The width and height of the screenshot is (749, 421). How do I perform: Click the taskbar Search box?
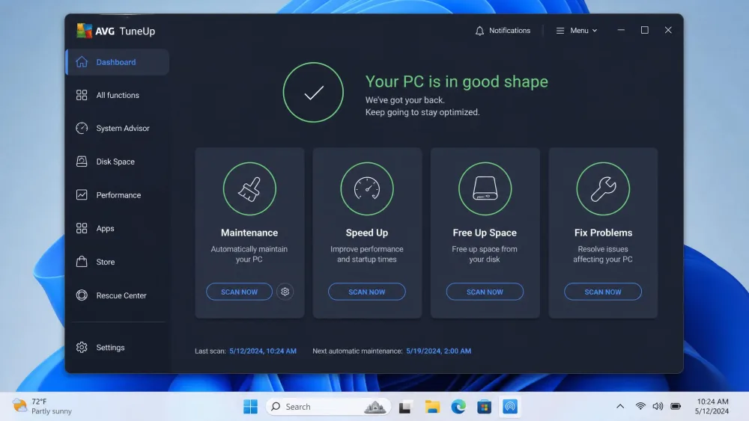pos(328,407)
